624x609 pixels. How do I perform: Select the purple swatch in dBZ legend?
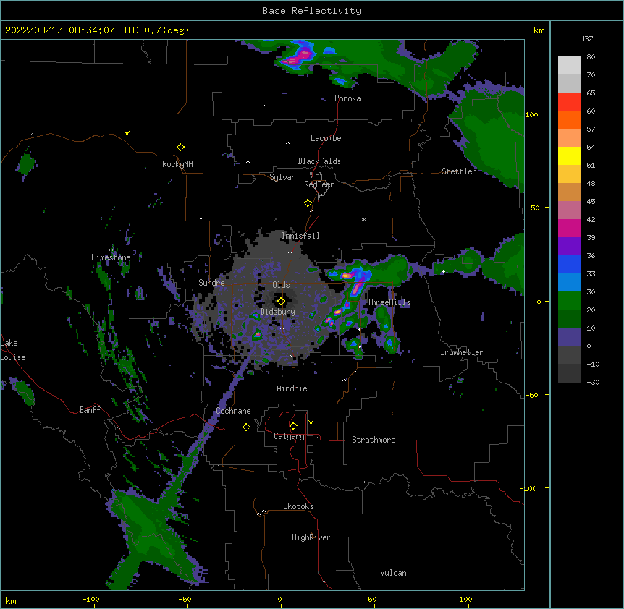click(569, 247)
